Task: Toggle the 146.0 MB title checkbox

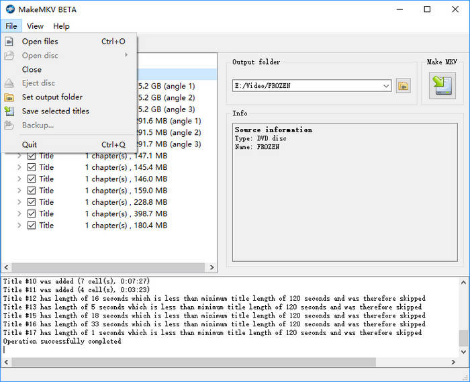Action: pyautogui.click(x=32, y=179)
